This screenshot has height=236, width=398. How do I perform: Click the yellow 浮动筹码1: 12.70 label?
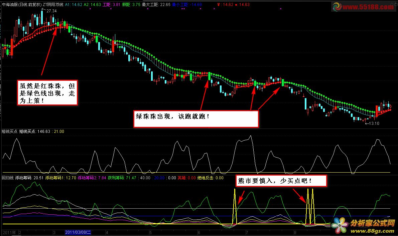click(61, 178)
